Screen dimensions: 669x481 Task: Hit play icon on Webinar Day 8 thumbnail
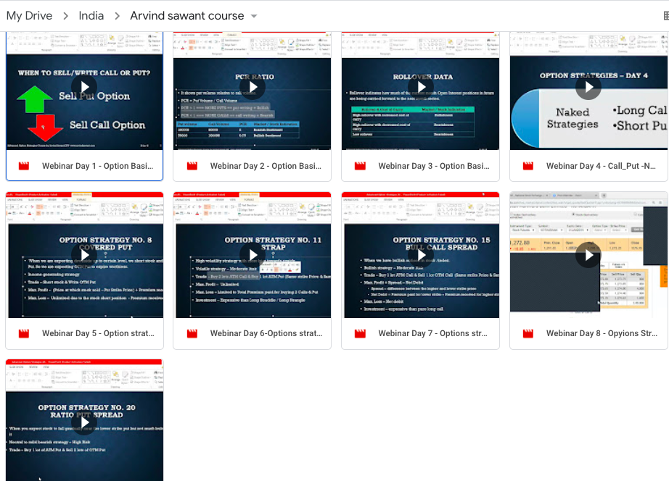click(588, 255)
